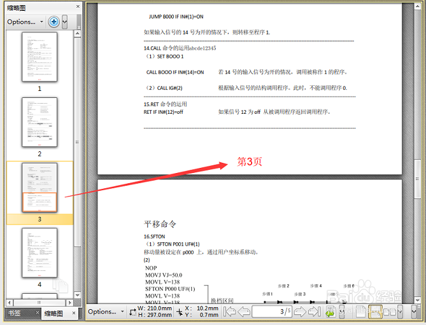Select single page layout icon

click(360, 312)
